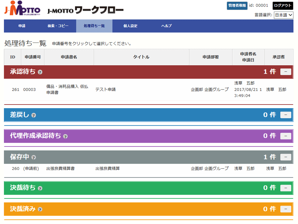298x224 pixels.
Task: Collapse the 決裁待ち section
Action: (285, 188)
